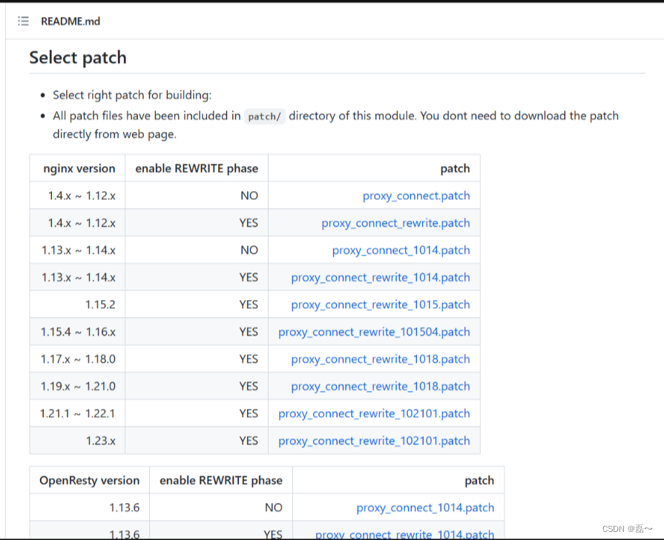This screenshot has width=664, height=540.
Task: Open proxy_connect_1014.patch for OpenResty 1.13.6
Action: 425,507
